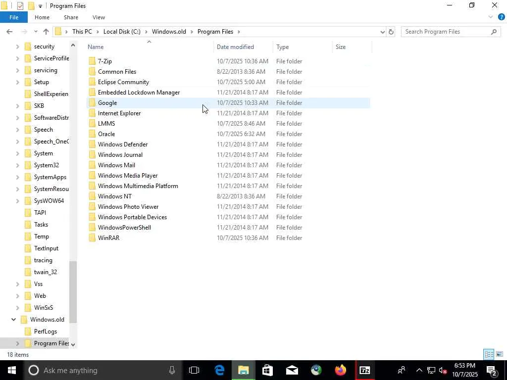Select Internet Explorer folder name
The height and width of the screenshot is (380, 507).
point(119,113)
